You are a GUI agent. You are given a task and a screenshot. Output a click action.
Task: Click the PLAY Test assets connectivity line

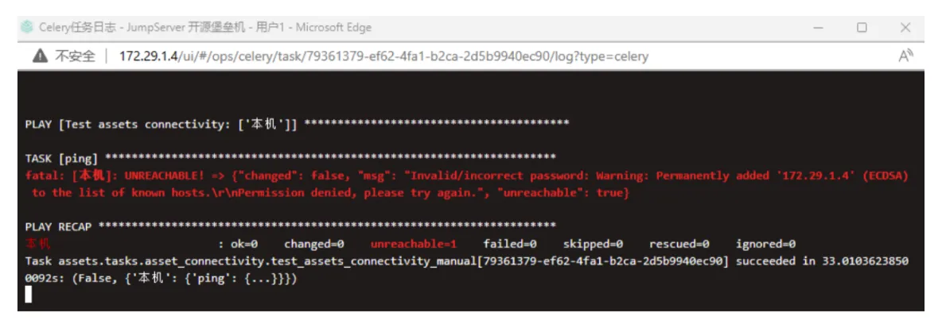pyautogui.click(x=297, y=124)
